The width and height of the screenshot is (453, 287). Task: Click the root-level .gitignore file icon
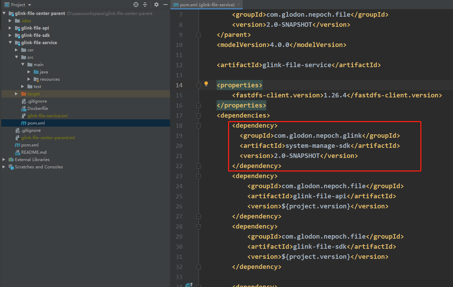tap(18, 130)
